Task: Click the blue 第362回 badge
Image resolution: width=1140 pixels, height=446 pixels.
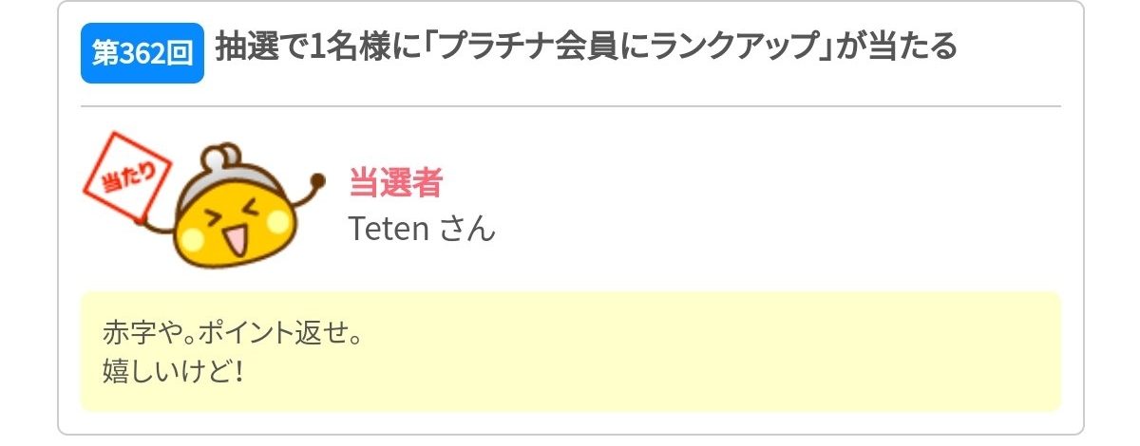Action: pyautogui.click(x=142, y=53)
